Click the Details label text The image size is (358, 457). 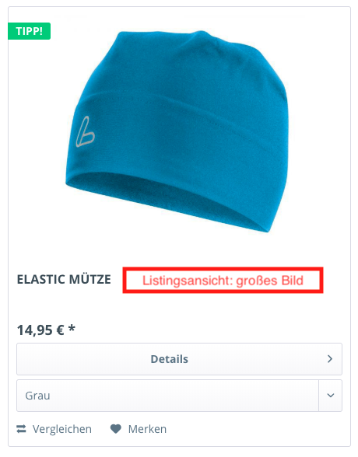click(x=169, y=359)
